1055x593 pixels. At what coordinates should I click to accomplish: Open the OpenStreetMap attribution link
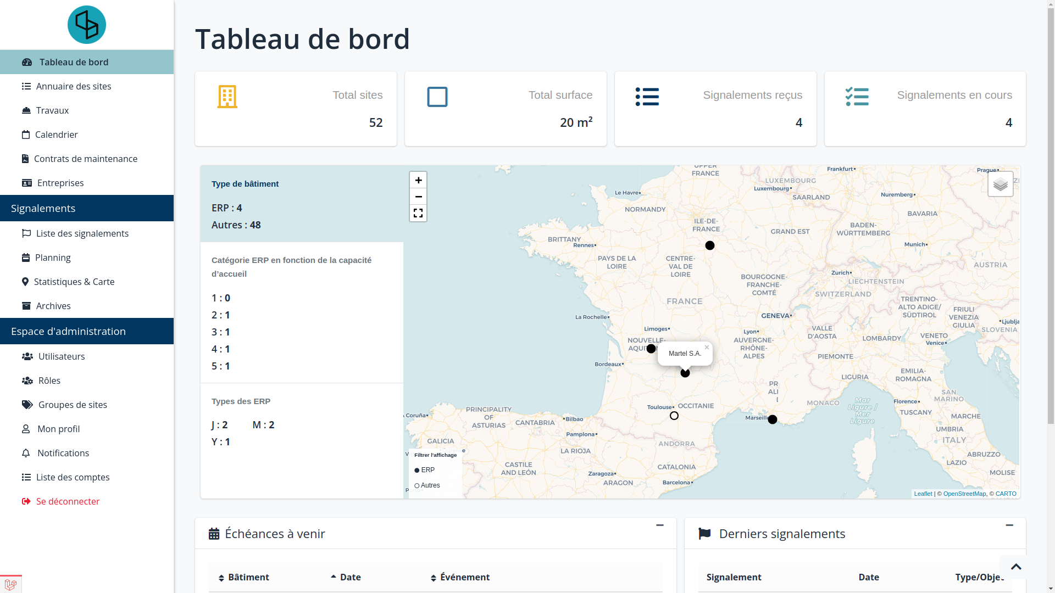tap(964, 494)
